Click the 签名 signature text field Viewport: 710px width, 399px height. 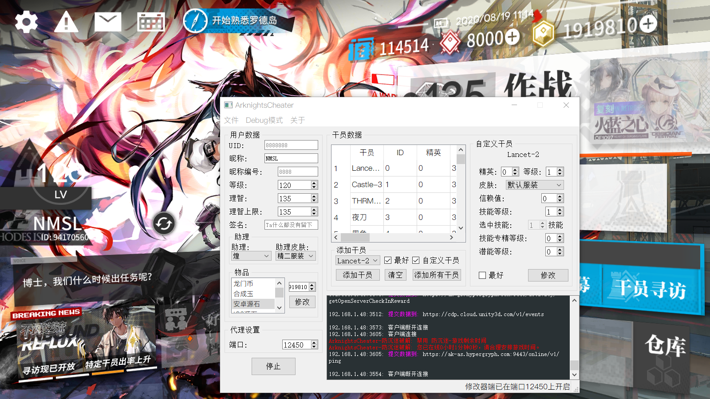point(291,225)
